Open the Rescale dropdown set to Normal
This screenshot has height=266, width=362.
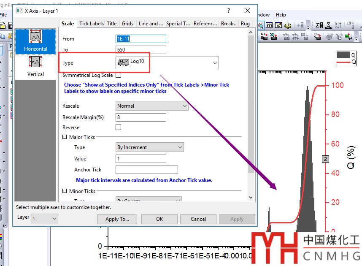tap(152, 106)
